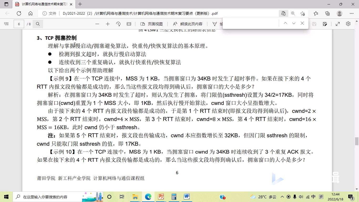
Task: Jump to previous search result
Action: tap(285, 23)
